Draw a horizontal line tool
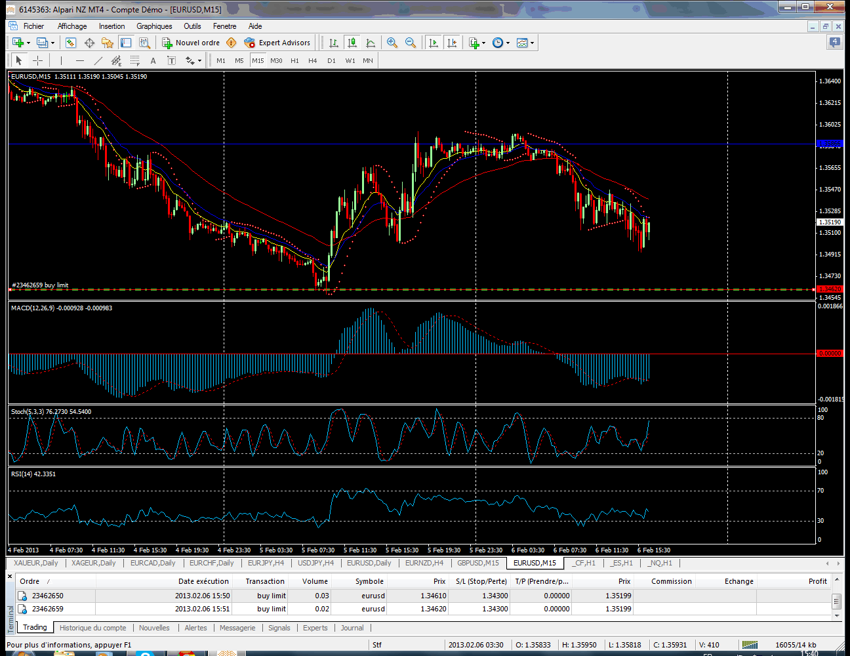This screenshot has width=850, height=656. pyautogui.click(x=79, y=60)
